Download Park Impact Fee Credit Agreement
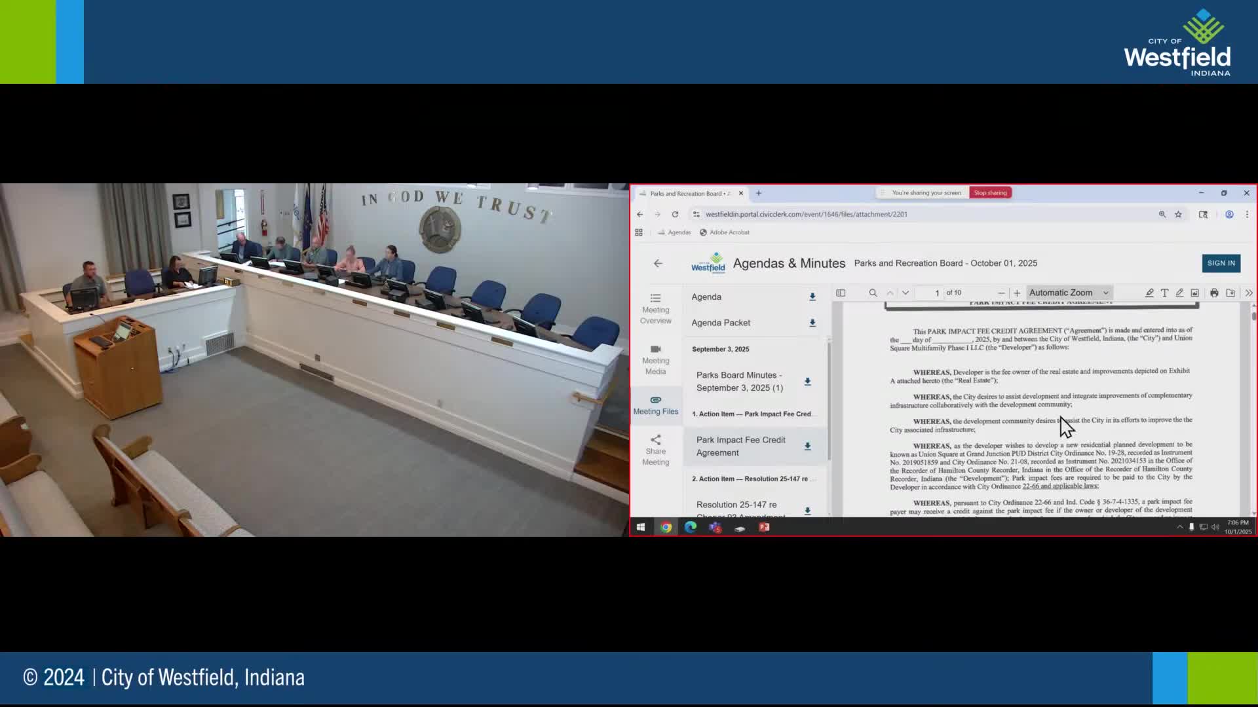 (807, 446)
